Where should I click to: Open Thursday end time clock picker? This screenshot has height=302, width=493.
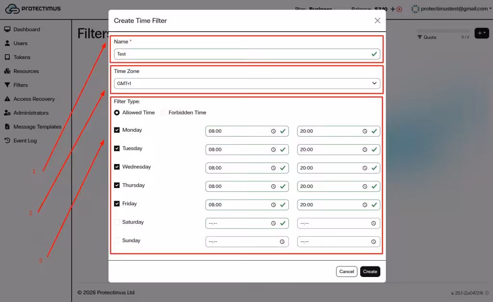[x=365, y=187]
